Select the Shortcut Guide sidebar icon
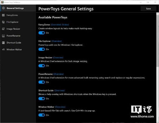This screenshot has width=159, height=123. [4, 43]
